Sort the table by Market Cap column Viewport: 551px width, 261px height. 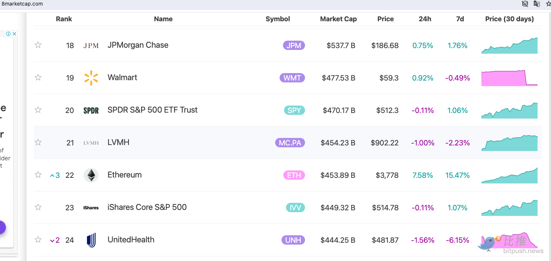[338, 19]
